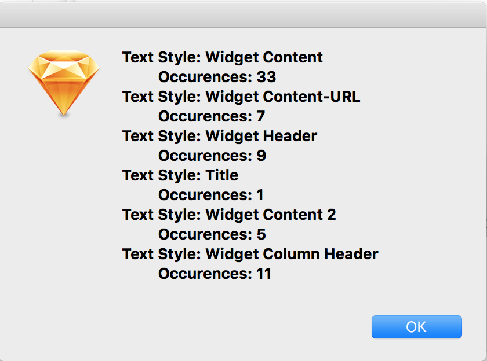Screen dimensions: 487x361
Task: Select the 'Text Style: Widget Content' line
Action: (x=223, y=58)
